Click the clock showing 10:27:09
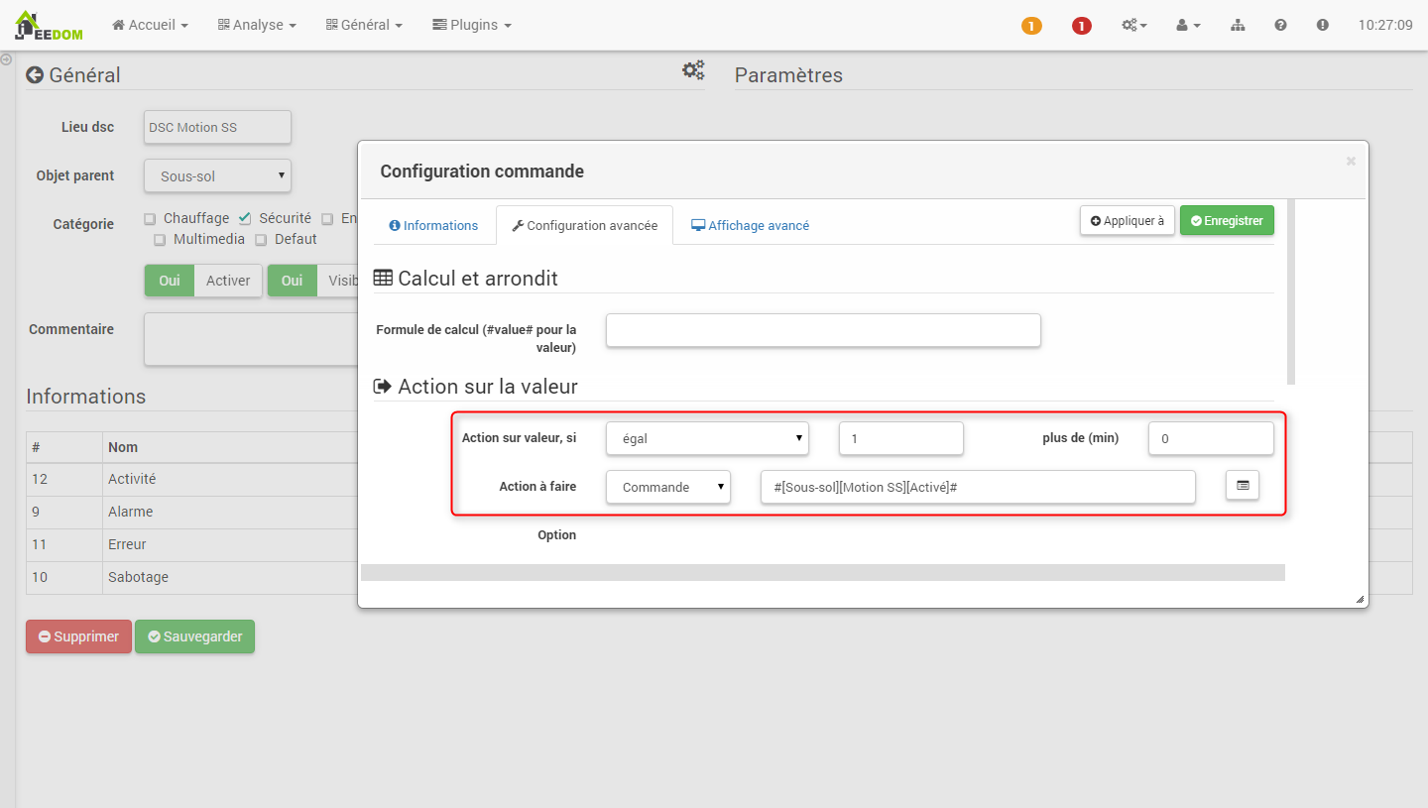Screen dimensions: 1428x808 tap(1385, 25)
